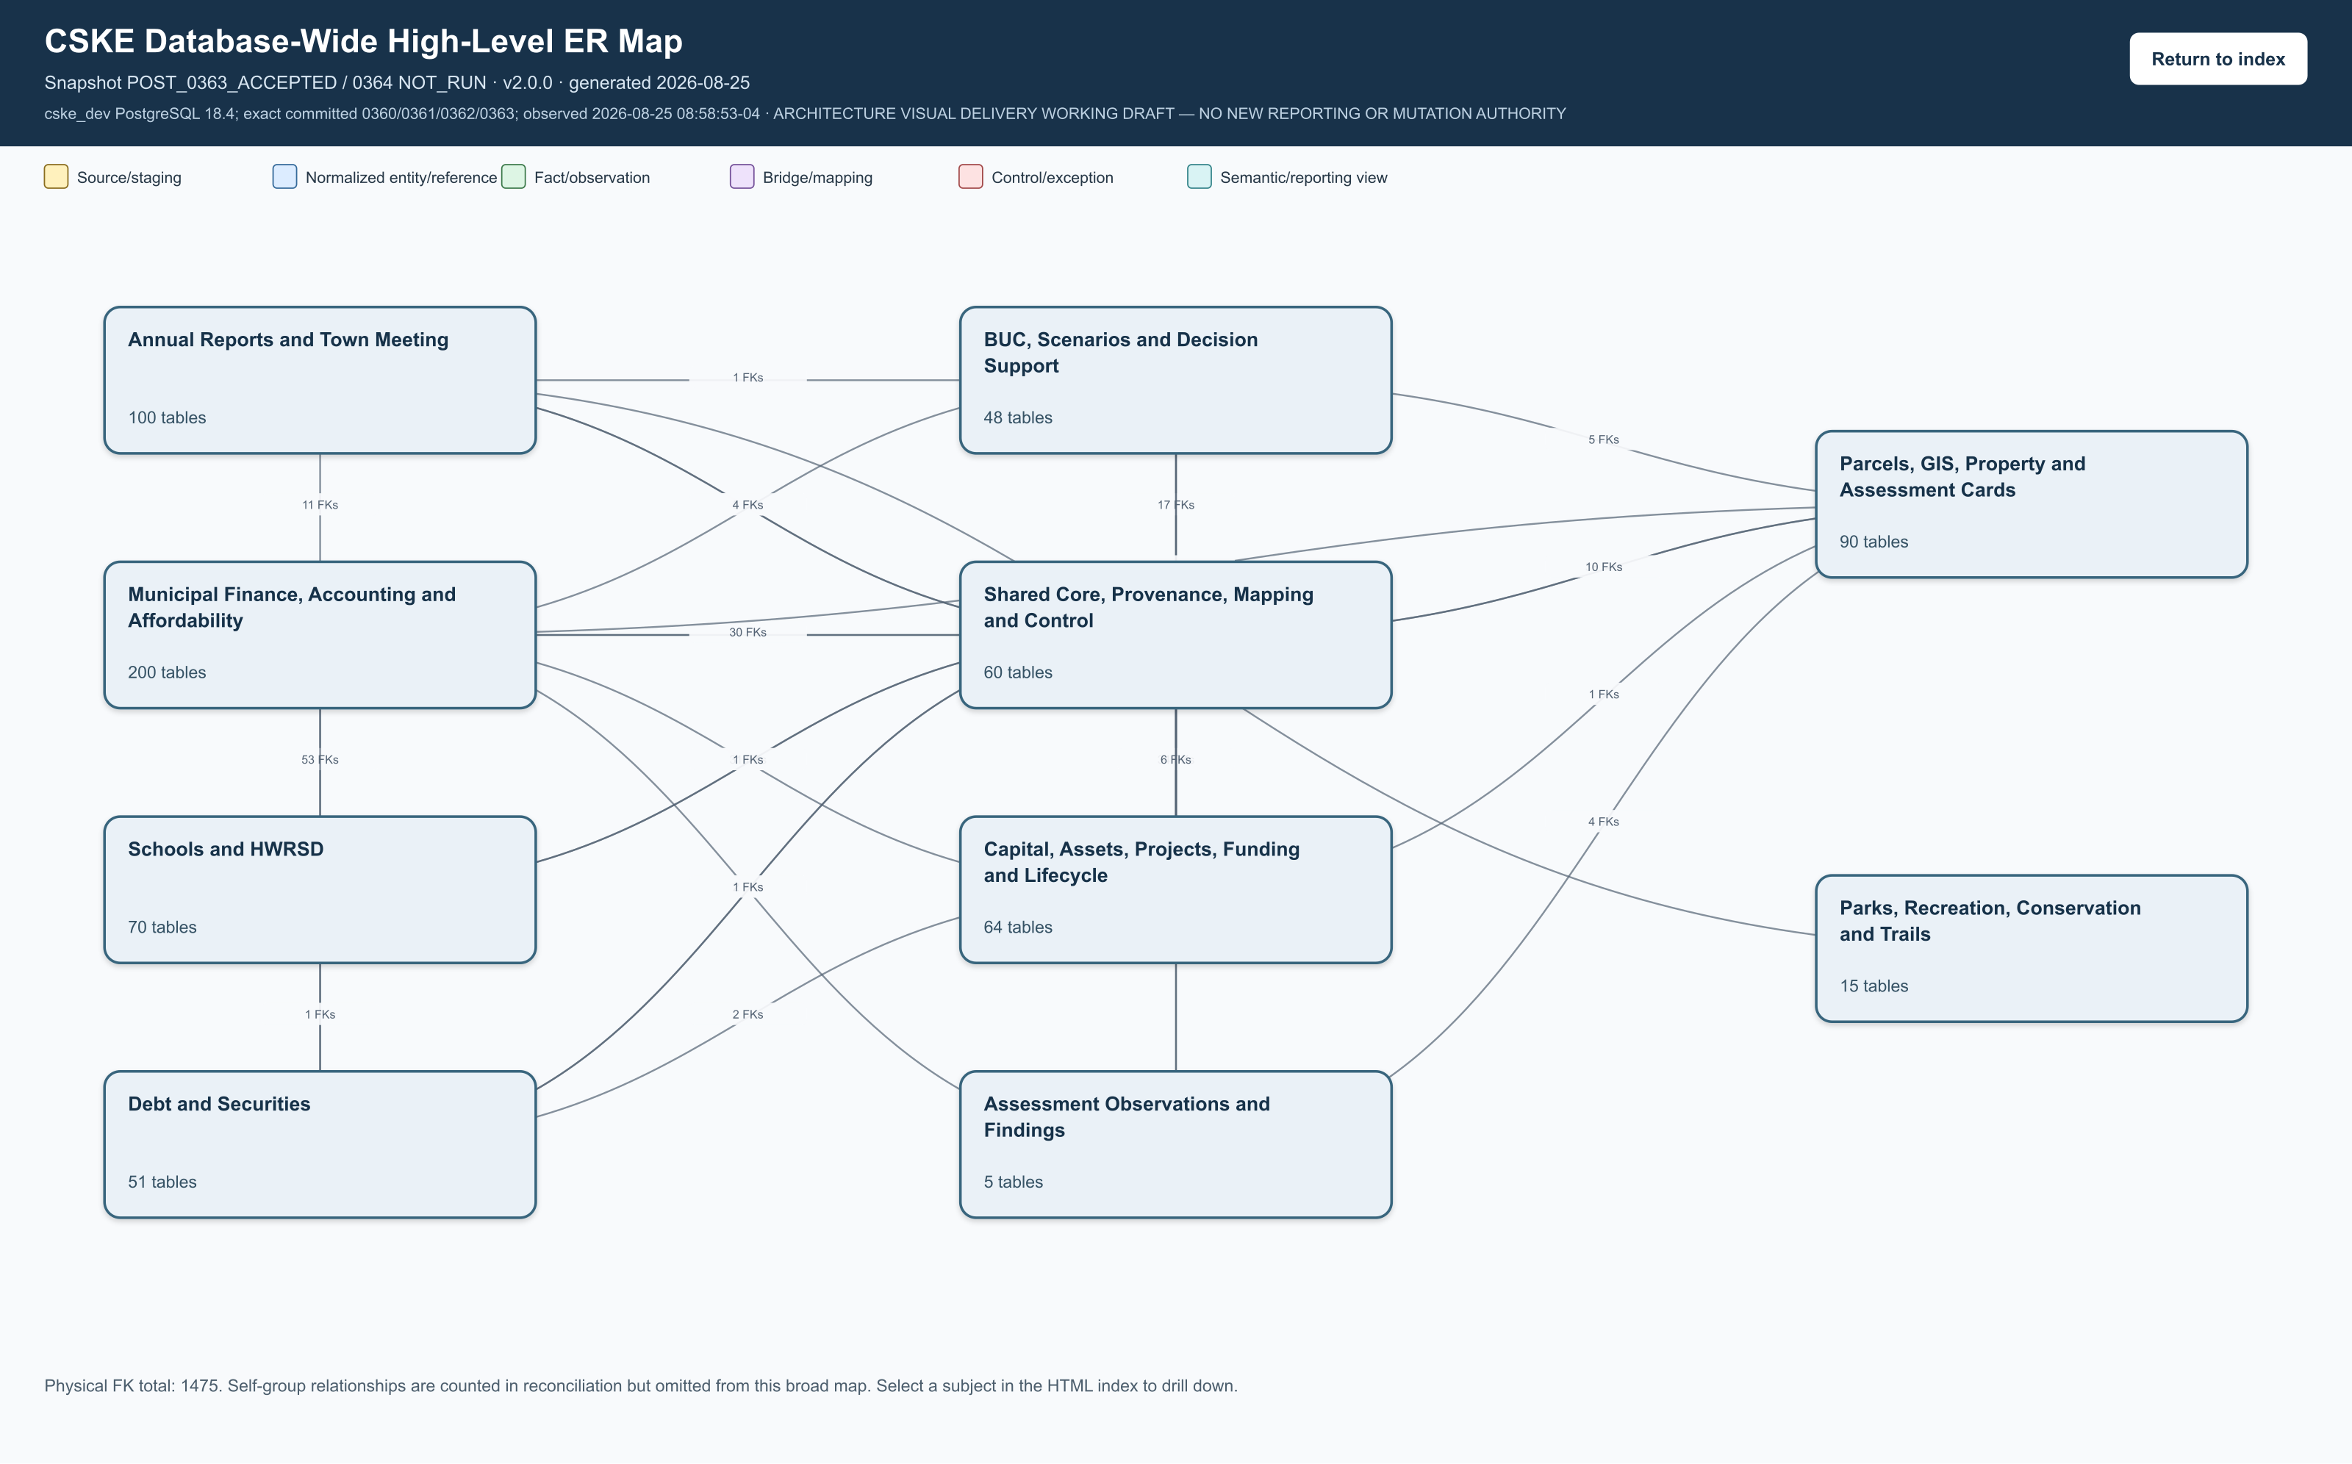Click the 'Semantic/reporting view' legend label
2352x1464 pixels.
click(1303, 178)
